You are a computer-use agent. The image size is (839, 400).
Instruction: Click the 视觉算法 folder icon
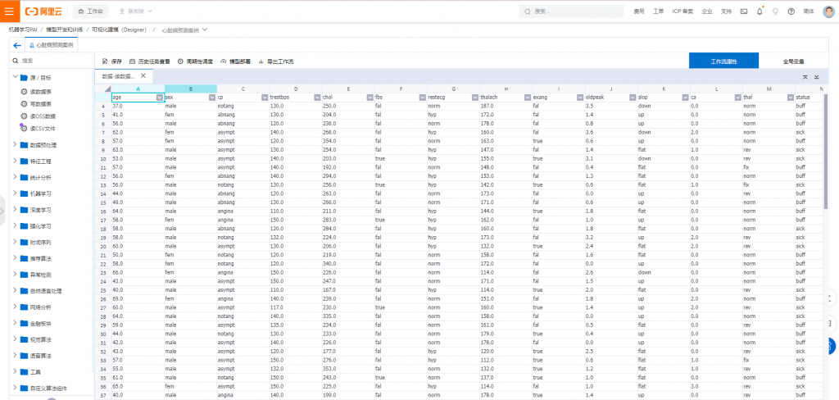tap(24, 339)
